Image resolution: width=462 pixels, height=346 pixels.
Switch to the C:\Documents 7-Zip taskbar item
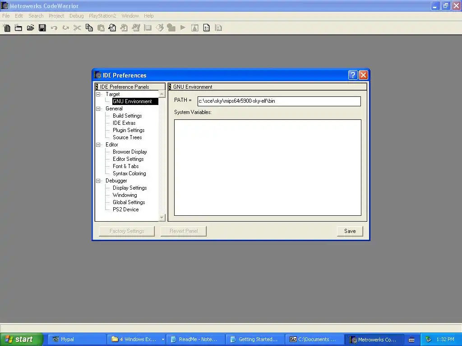pos(314,339)
